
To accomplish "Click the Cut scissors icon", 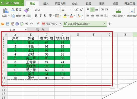I will pyautogui.click(x=13, y=10).
